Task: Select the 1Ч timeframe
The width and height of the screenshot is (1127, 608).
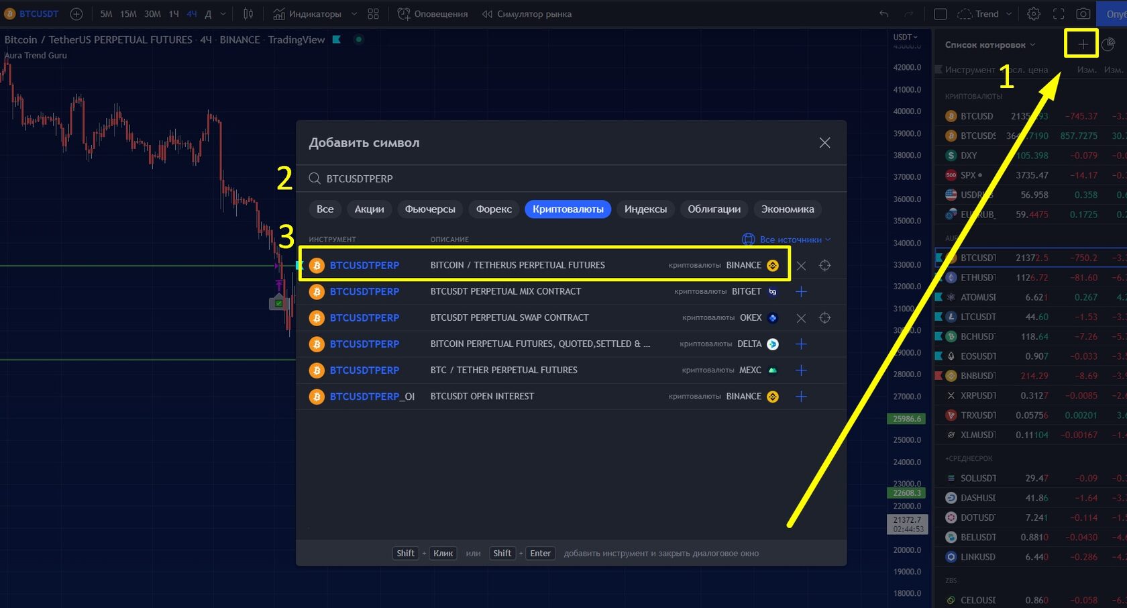Action: click(174, 14)
